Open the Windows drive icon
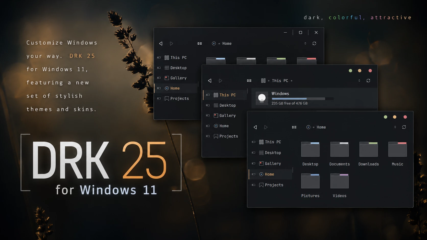Image resolution: width=427 pixels, height=240 pixels. [262, 98]
